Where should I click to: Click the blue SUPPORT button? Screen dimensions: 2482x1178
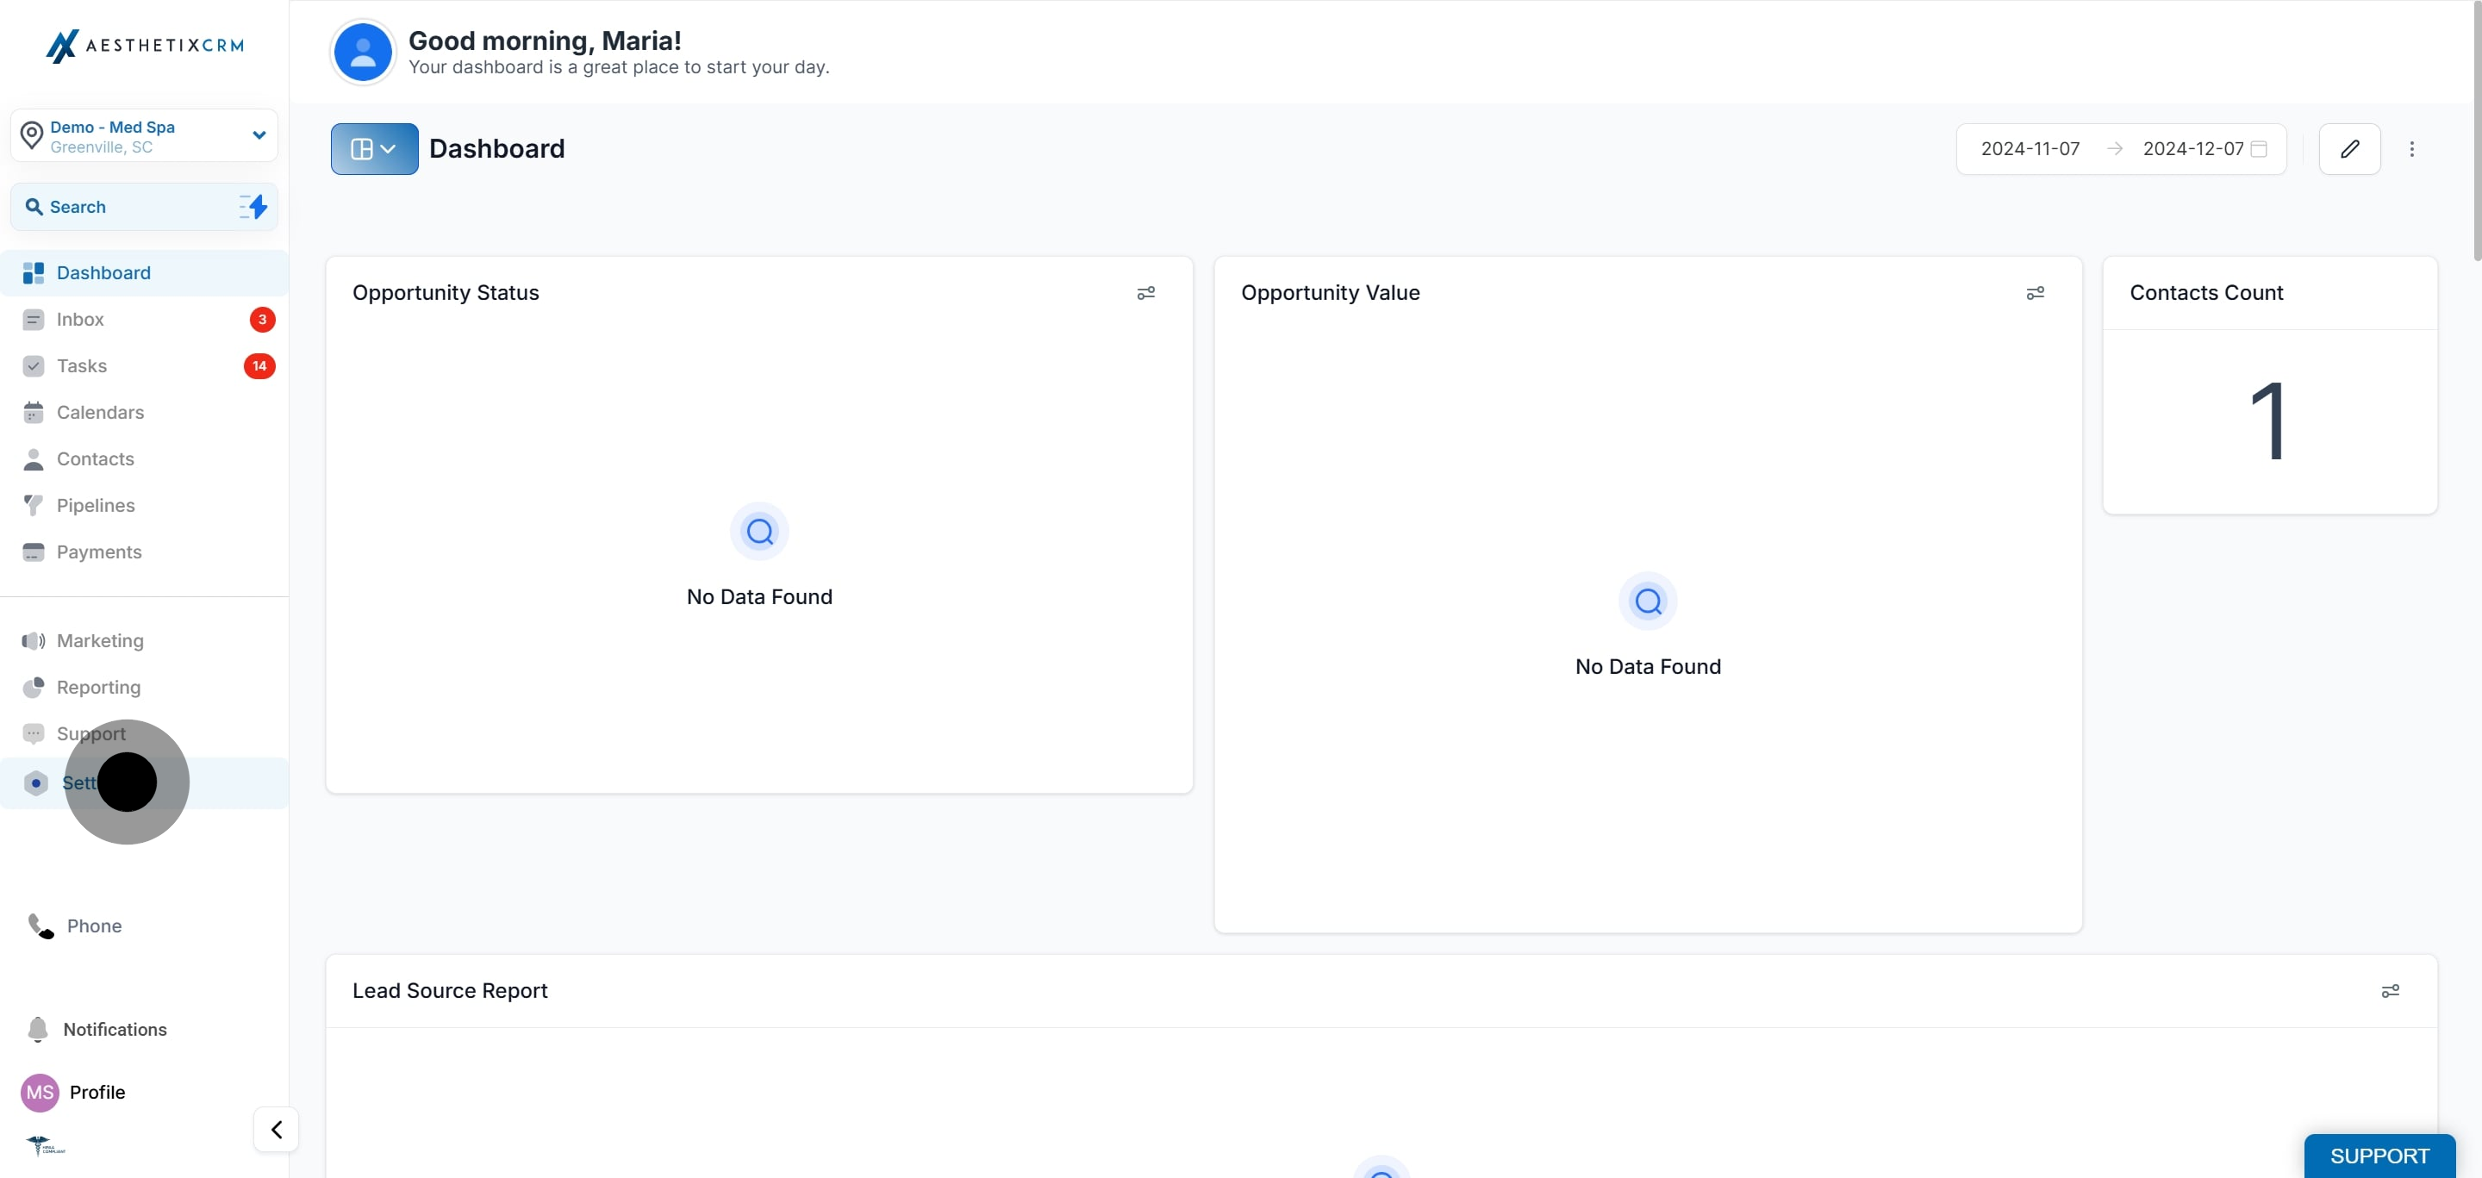point(2379,1155)
